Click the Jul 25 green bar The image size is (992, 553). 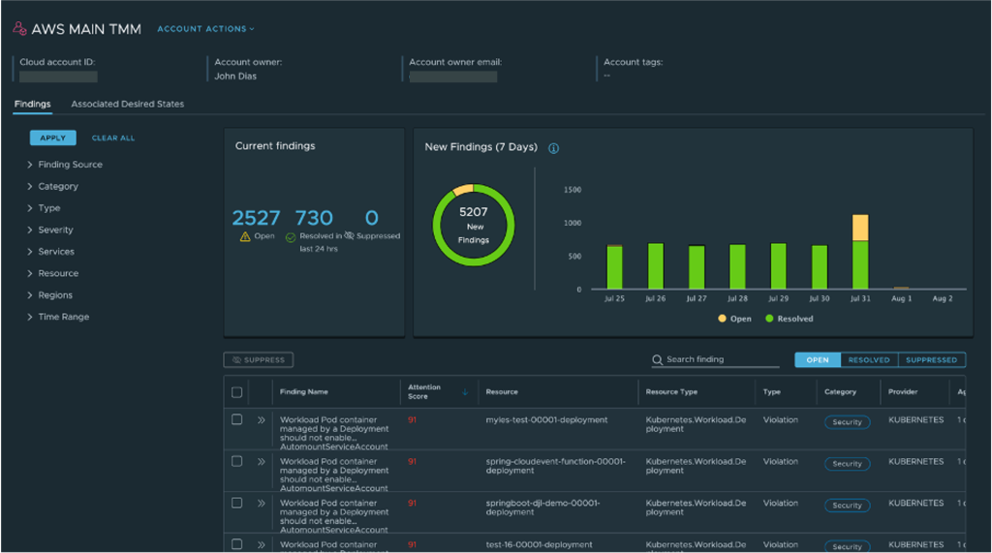click(x=614, y=267)
